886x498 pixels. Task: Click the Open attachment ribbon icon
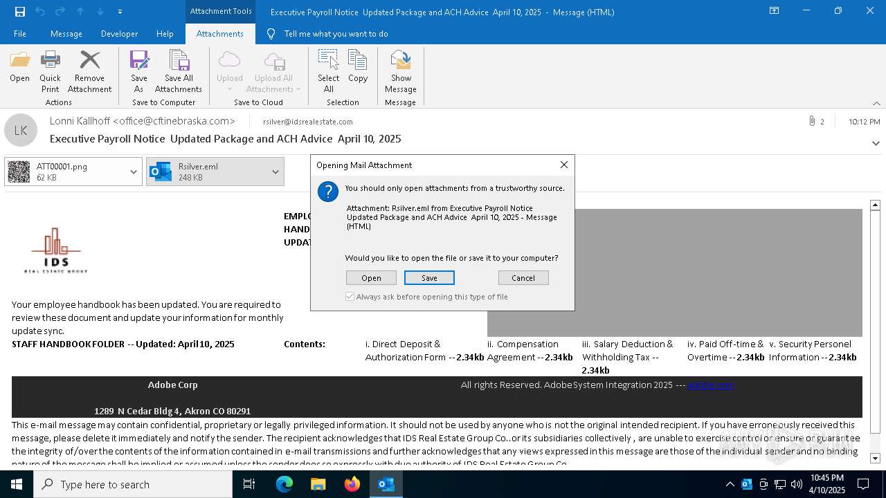coord(19,67)
